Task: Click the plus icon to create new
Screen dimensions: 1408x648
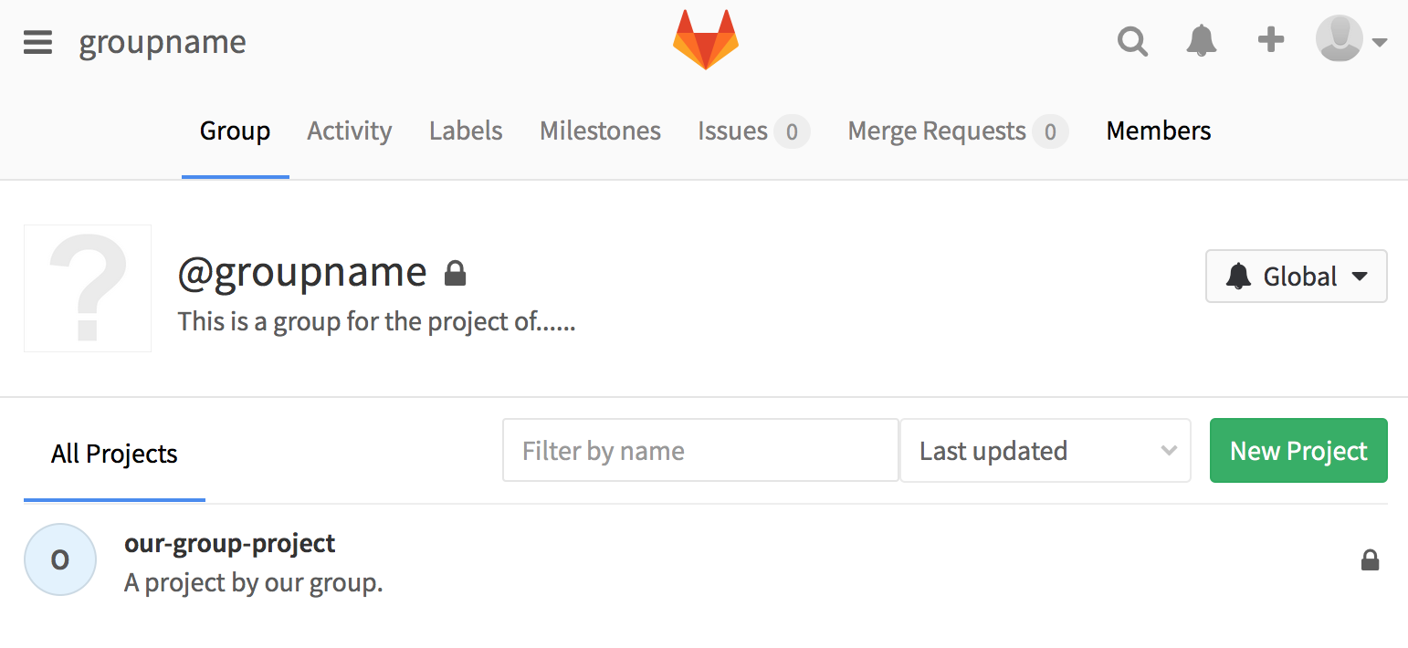Action: coord(1270,40)
